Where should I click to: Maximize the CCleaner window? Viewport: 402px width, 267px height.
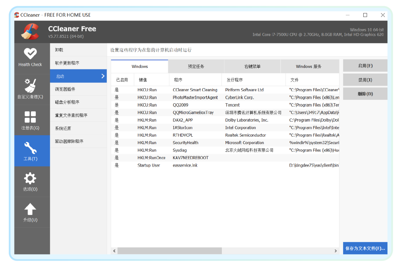(x=365, y=15)
